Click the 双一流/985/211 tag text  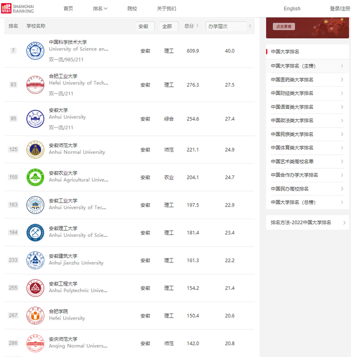pyautogui.click(x=66, y=59)
